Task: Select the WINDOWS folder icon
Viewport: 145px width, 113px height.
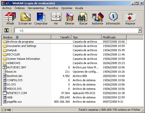Action: pyautogui.click(x=5, y=63)
